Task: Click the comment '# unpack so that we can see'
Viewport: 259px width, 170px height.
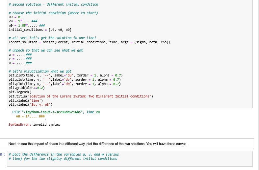Action: [x=46, y=51]
